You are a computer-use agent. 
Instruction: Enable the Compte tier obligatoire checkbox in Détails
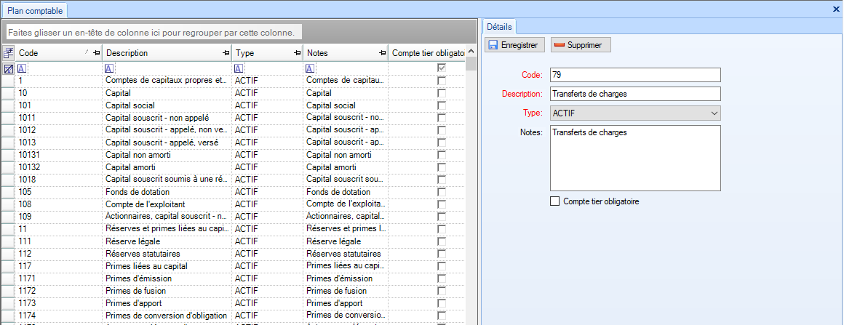(556, 201)
